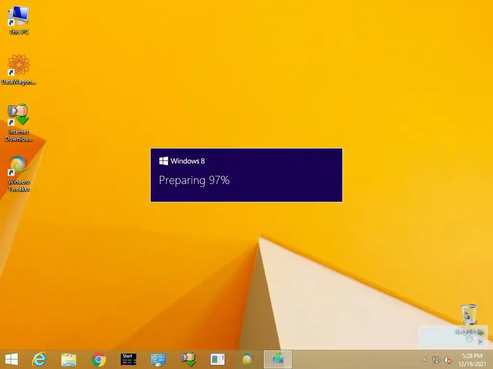
Task: Open Winaero Tweaker from the taskbar
Action: click(x=247, y=359)
